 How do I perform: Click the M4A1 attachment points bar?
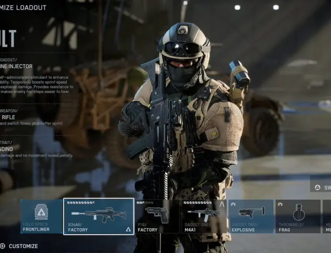[x=198, y=203]
